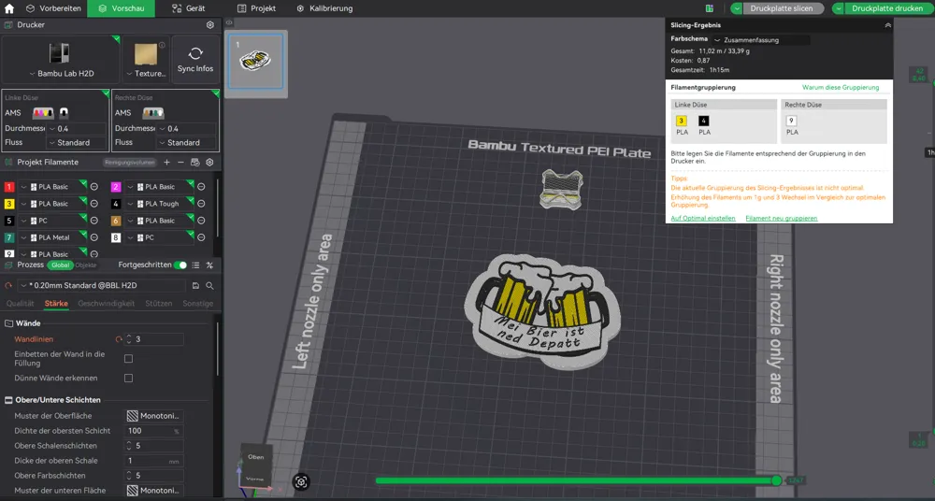Click the Wandlinien value field
The width and height of the screenshot is (935, 501).
pyautogui.click(x=154, y=339)
